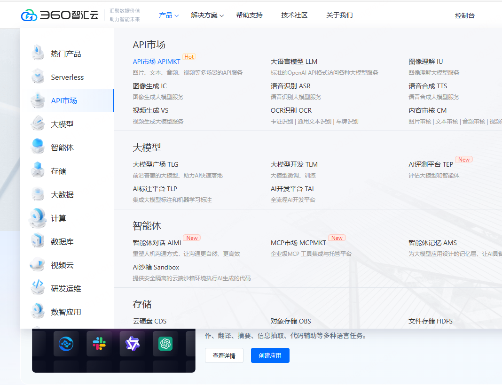Click the 存储 sidebar icon

pos(38,170)
